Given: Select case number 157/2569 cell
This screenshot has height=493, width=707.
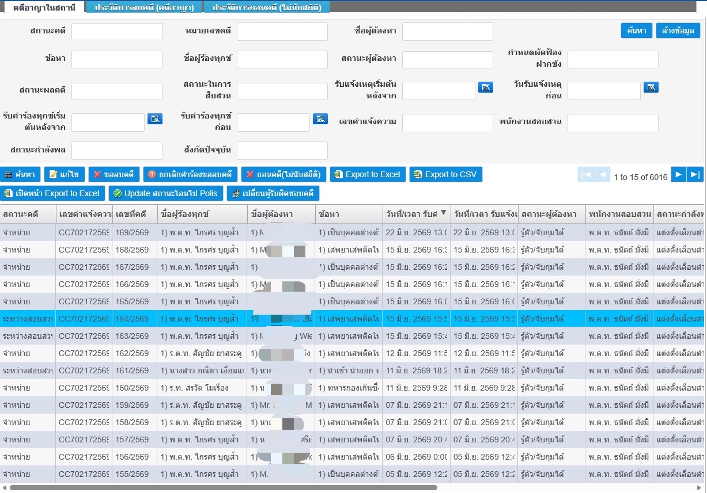Looking at the screenshot, I should tap(135, 440).
